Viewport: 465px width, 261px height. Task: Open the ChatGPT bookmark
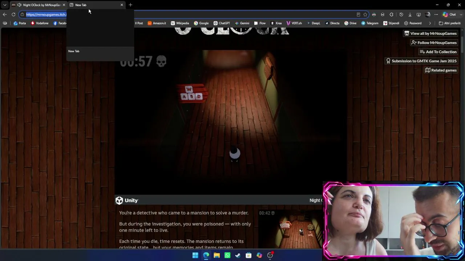point(222,23)
